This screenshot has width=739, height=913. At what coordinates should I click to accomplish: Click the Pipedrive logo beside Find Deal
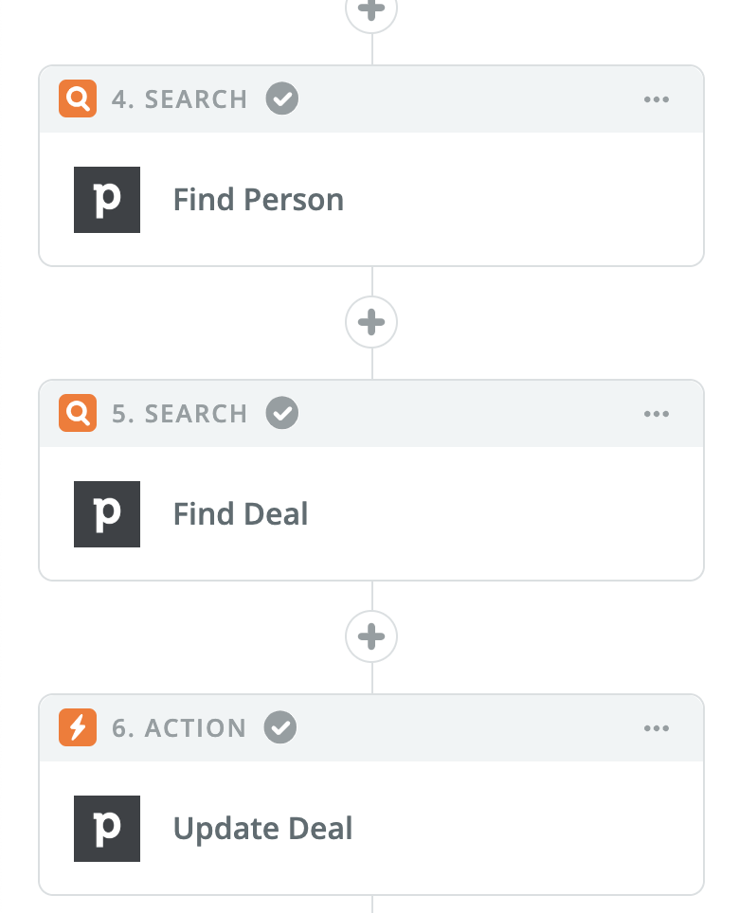pos(106,514)
